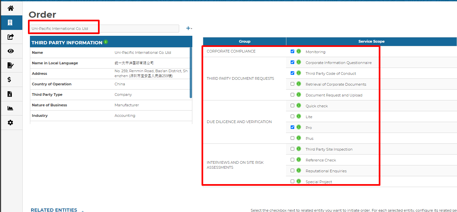Click the building icon in the sidebar

click(10, 23)
